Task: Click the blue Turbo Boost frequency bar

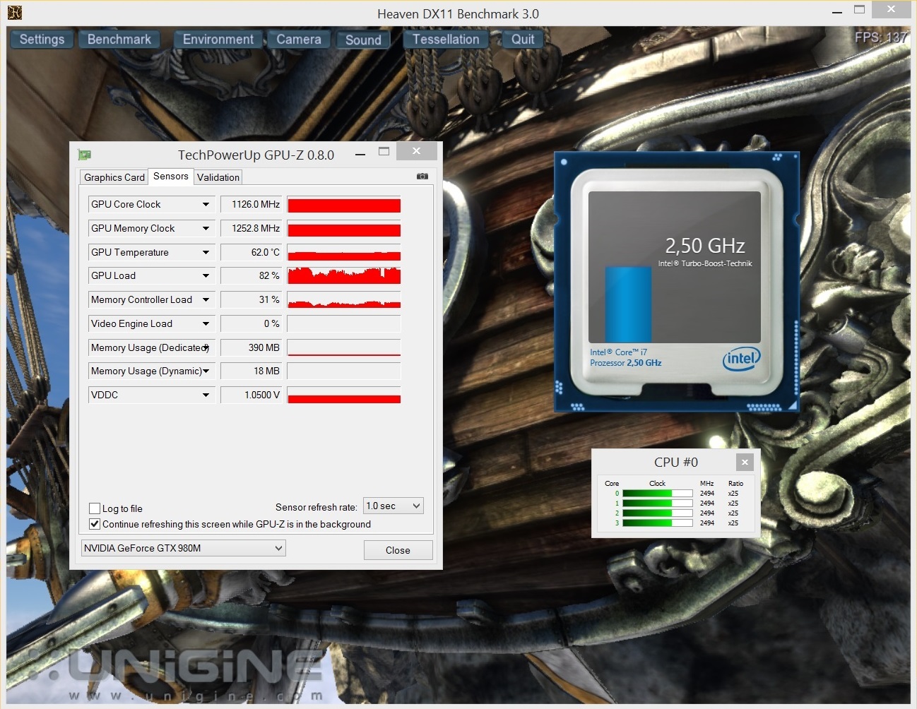Action: (628, 304)
